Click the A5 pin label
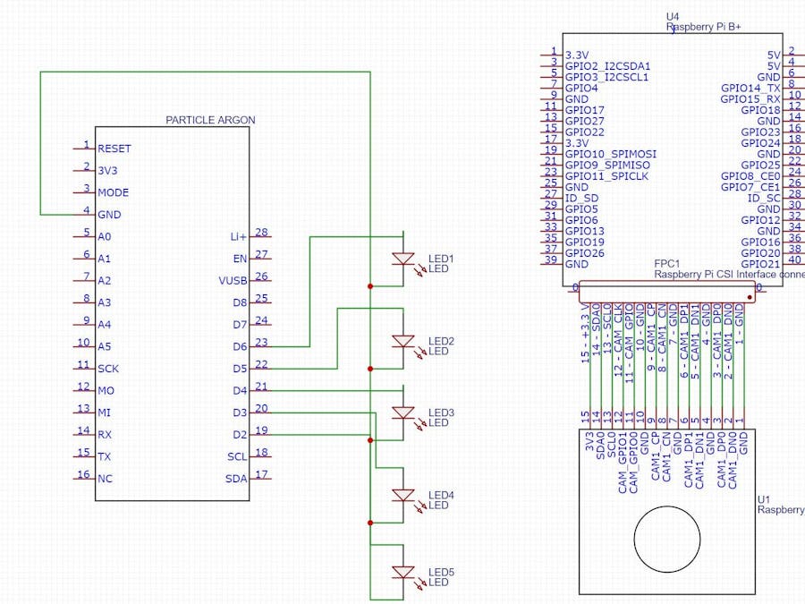Screen dimensions: 805x604 coord(105,346)
